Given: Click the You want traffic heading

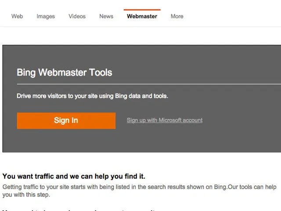Looking at the screenshot, I should [74, 176].
